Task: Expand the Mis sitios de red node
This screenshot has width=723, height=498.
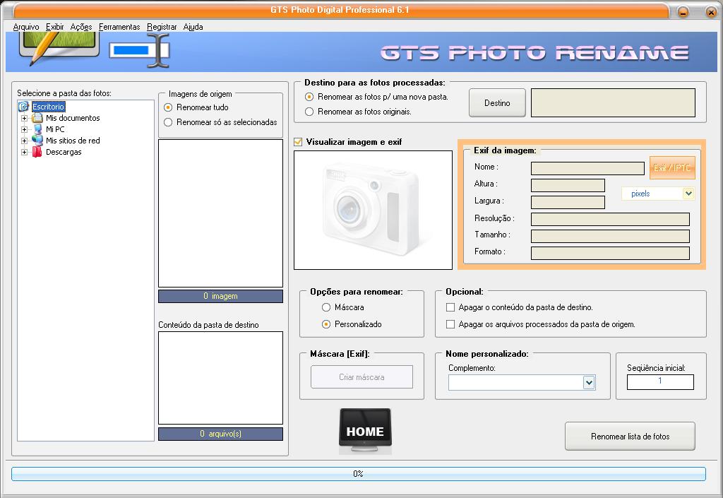Action: [25, 141]
